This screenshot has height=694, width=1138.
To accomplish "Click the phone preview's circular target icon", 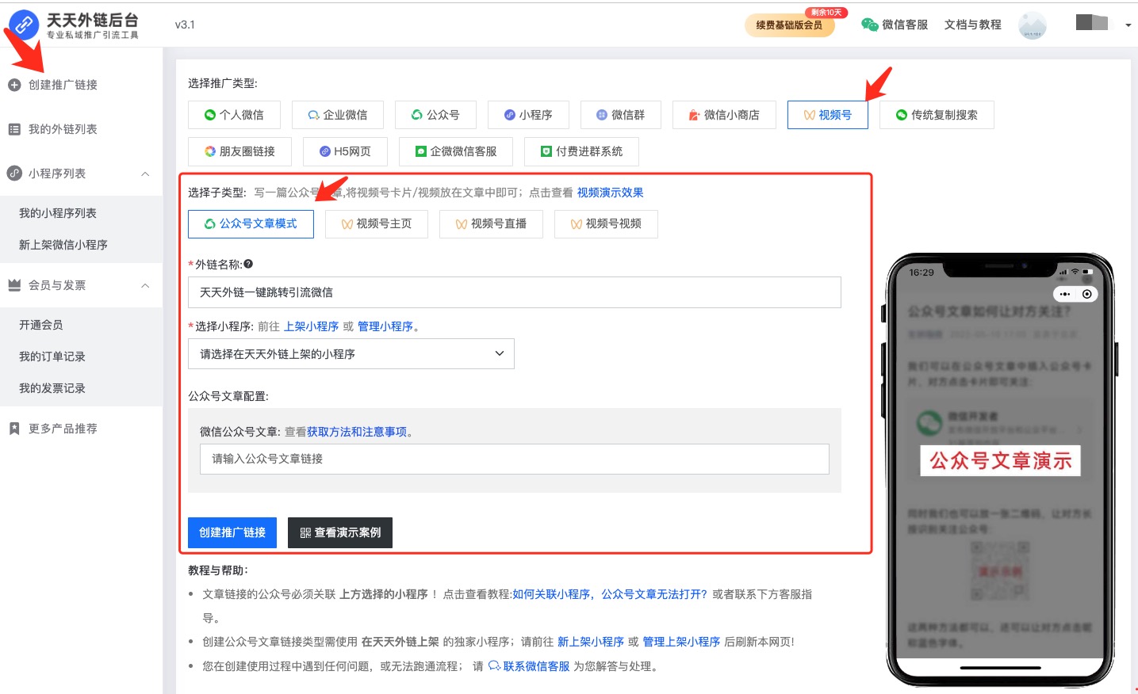I will tap(1086, 294).
